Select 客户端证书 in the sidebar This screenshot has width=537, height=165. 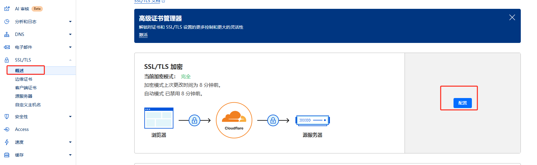[x=26, y=88]
